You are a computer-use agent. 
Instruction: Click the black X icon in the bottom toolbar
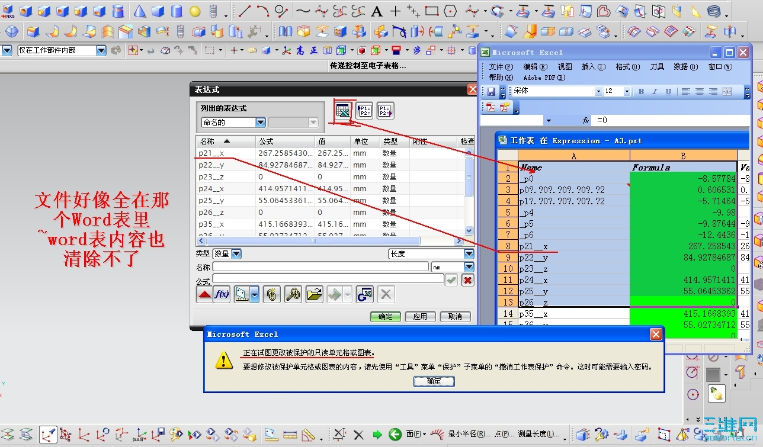(x=358, y=435)
